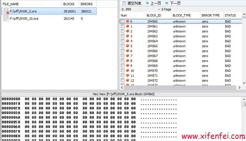Sort by ERROR TYPE column header
The width and height of the screenshot is (246, 141).
212,16
